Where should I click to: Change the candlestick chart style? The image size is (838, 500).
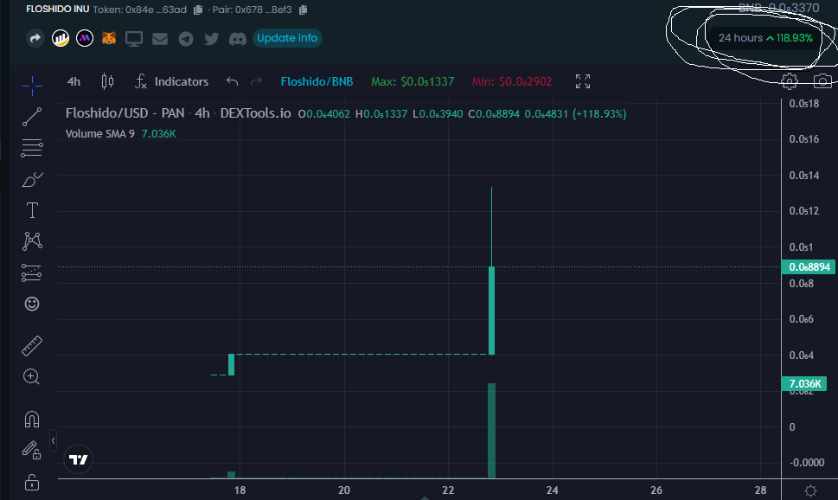coord(107,81)
